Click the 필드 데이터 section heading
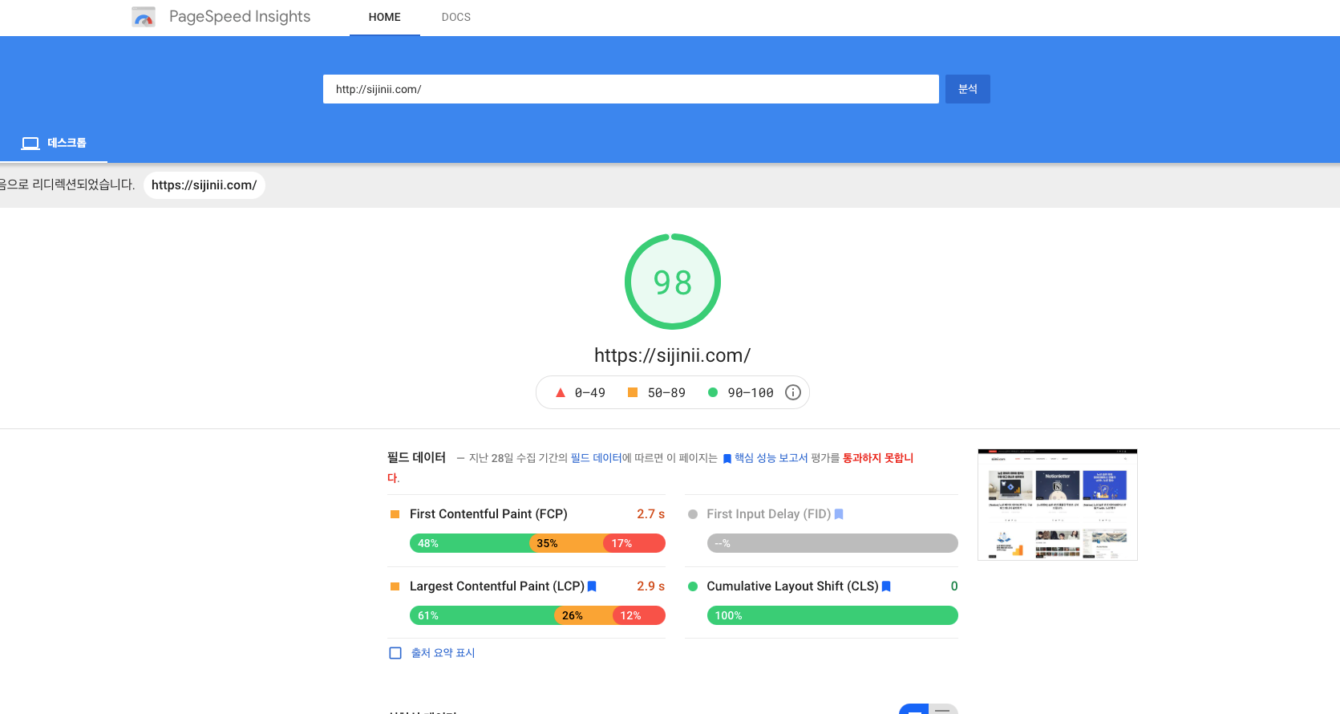 [x=416, y=457]
